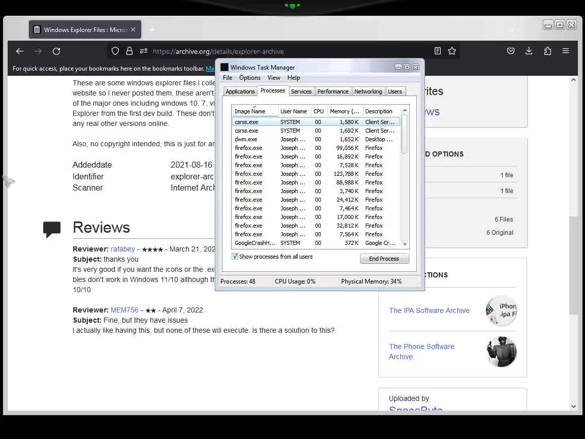
Task: Bookmark this page with the star icon
Action: [452, 51]
